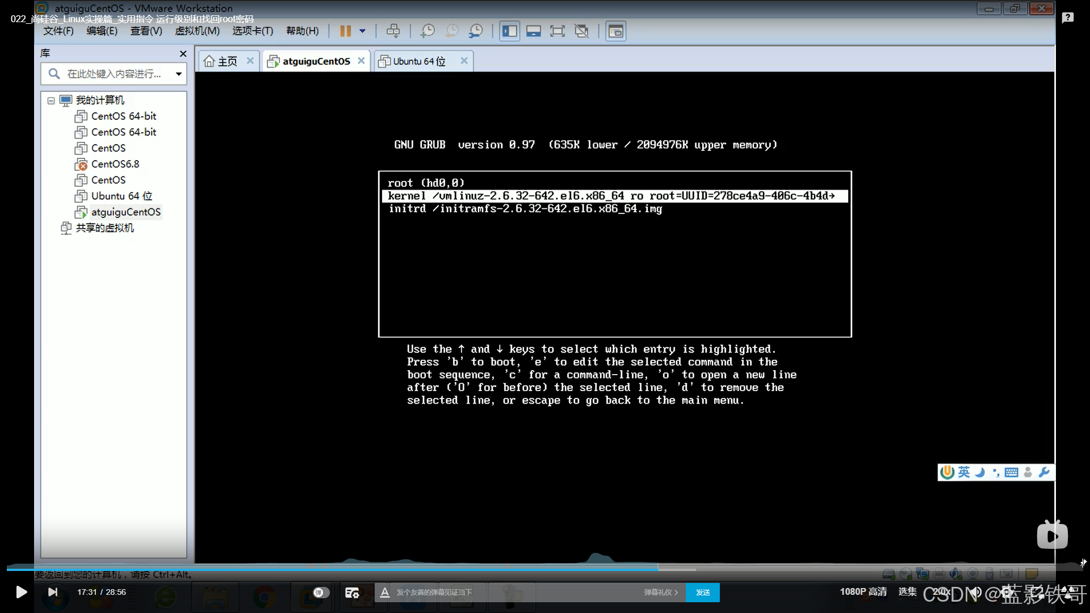
Task: Open the power options dropdown arrow
Action: click(362, 31)
